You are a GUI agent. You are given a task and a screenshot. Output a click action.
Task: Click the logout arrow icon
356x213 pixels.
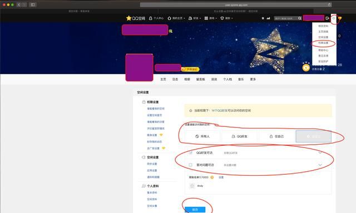tap(328, 18)
